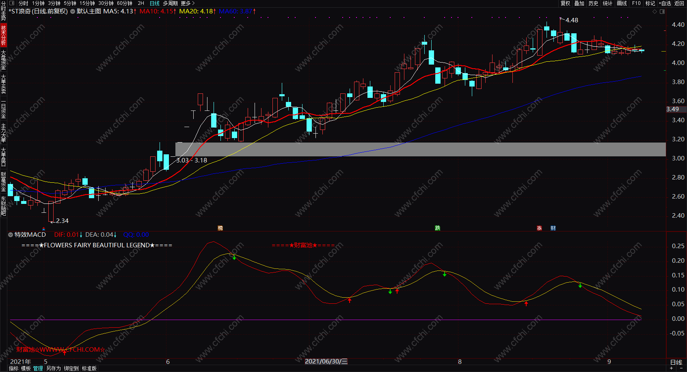687x372 pixels.
Task: Activate the 画线 drawing tool
Action: (x=622, y=3)
